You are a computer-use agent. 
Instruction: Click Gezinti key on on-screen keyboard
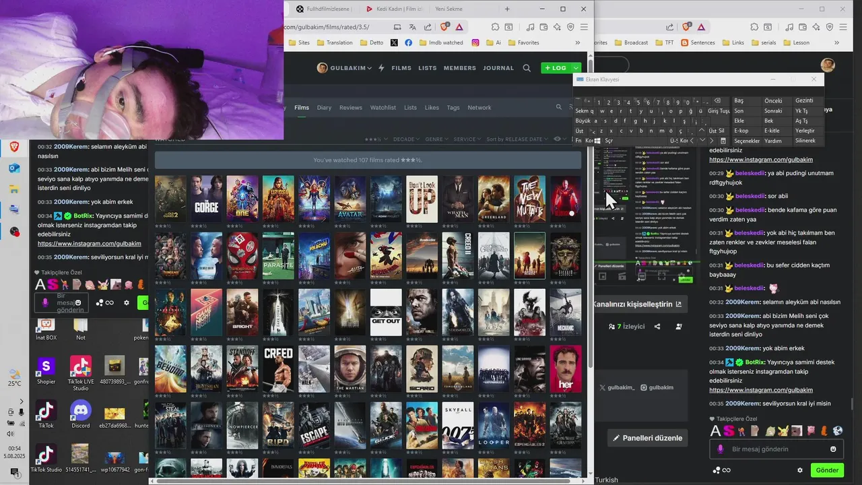804,100
